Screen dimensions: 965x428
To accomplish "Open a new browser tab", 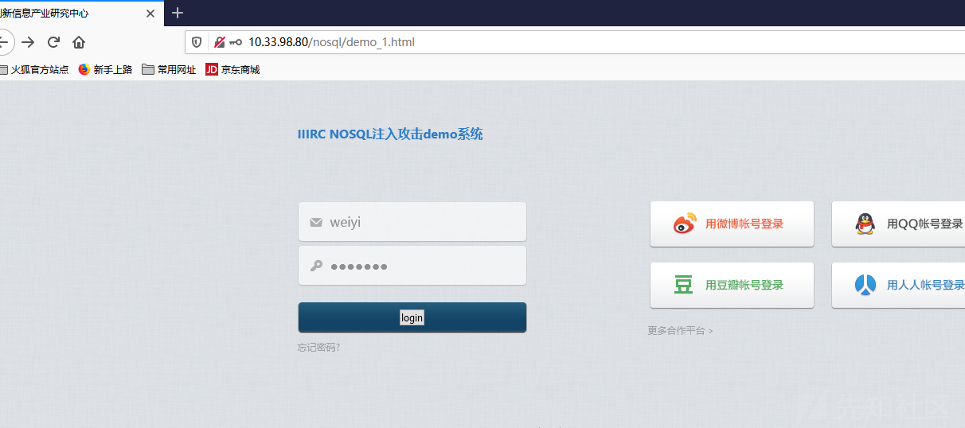I will point(178,13).
